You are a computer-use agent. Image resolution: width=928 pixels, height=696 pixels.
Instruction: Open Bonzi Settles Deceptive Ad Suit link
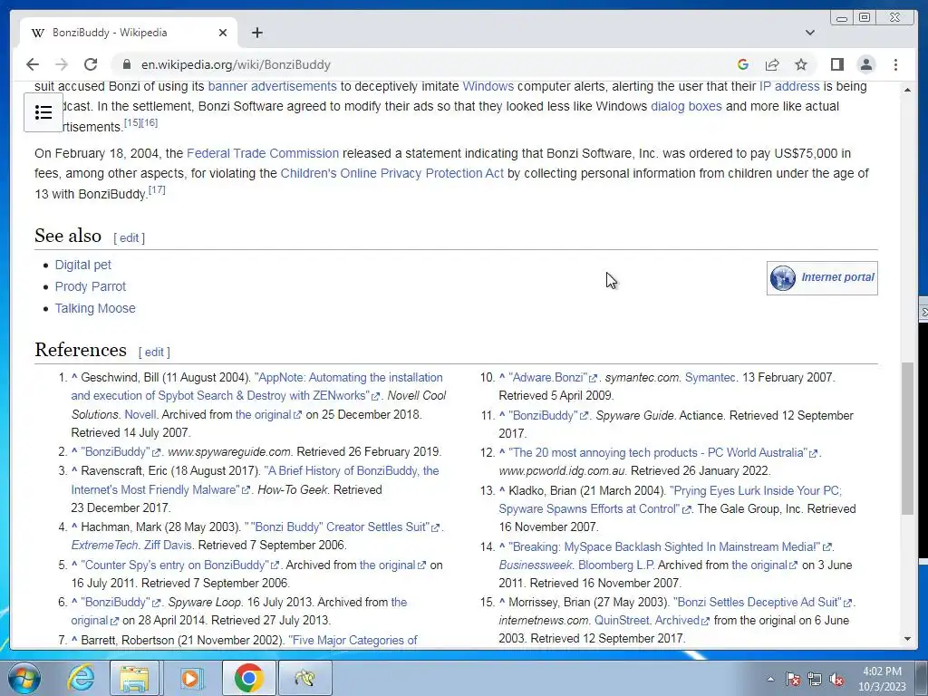click(x=763, y=602)
